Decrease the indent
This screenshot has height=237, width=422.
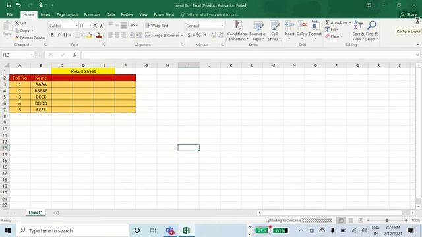pos(132,35)
